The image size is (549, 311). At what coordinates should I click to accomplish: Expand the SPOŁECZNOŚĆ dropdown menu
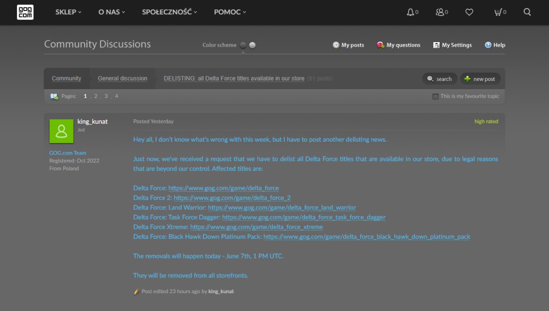click(x=169, y=12)
